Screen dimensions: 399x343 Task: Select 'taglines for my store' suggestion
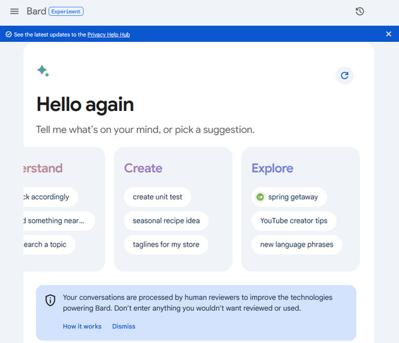click(166, 245)
